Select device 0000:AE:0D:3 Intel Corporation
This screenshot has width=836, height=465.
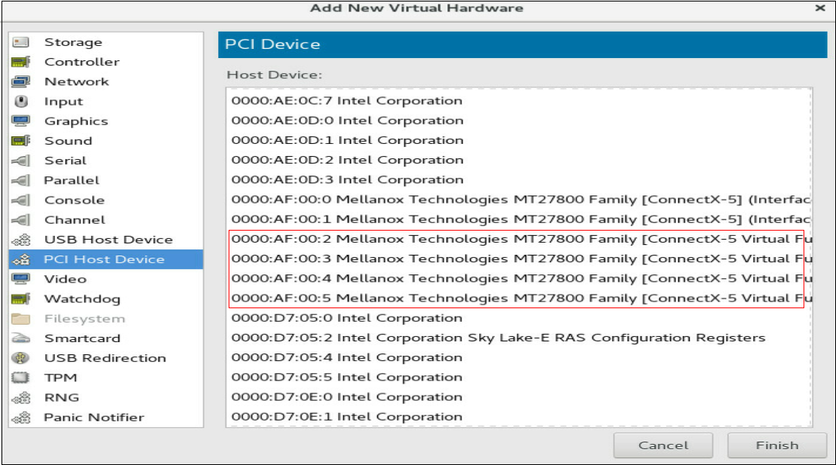(519, 179)
